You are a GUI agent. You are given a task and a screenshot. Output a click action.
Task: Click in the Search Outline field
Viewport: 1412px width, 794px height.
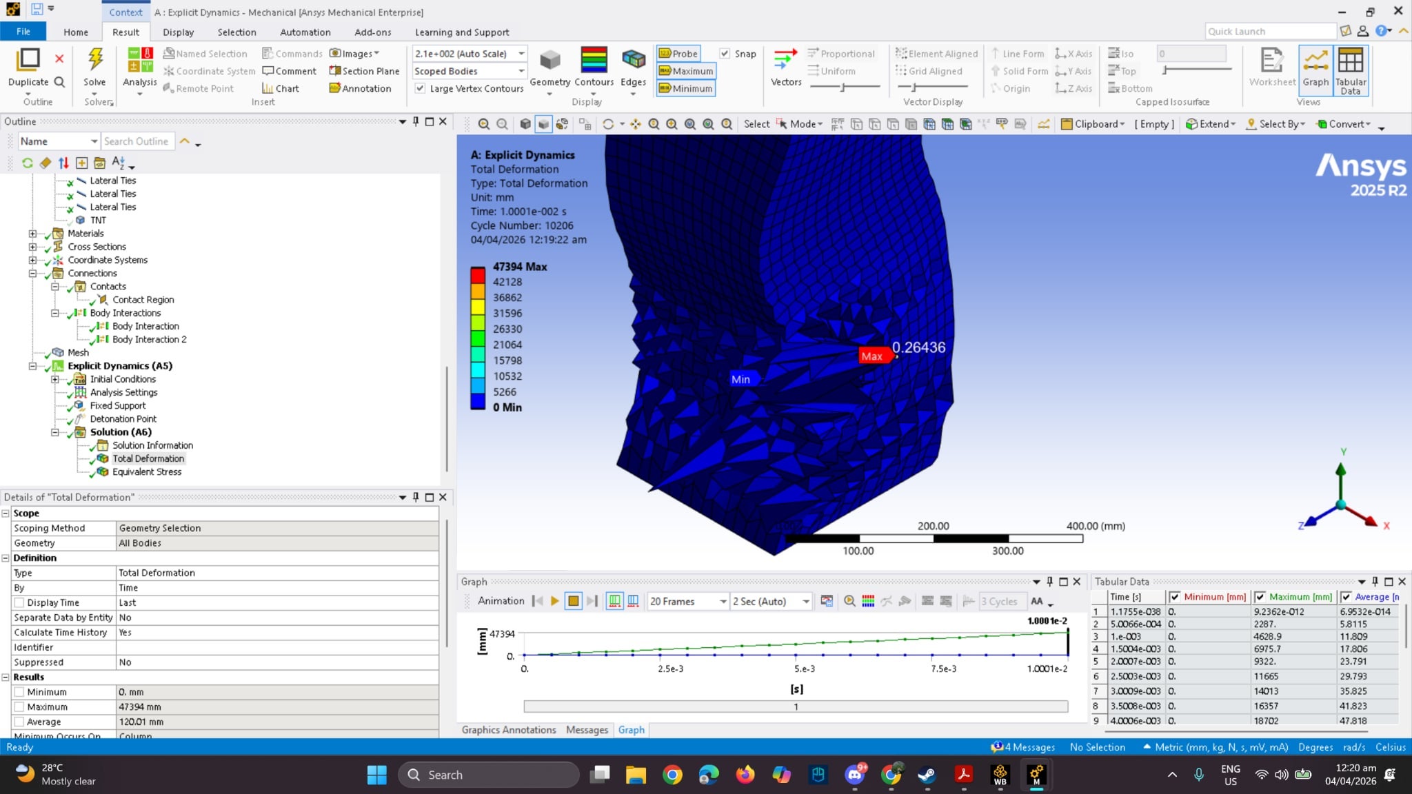pyautogui.click(x=137, y=141)
